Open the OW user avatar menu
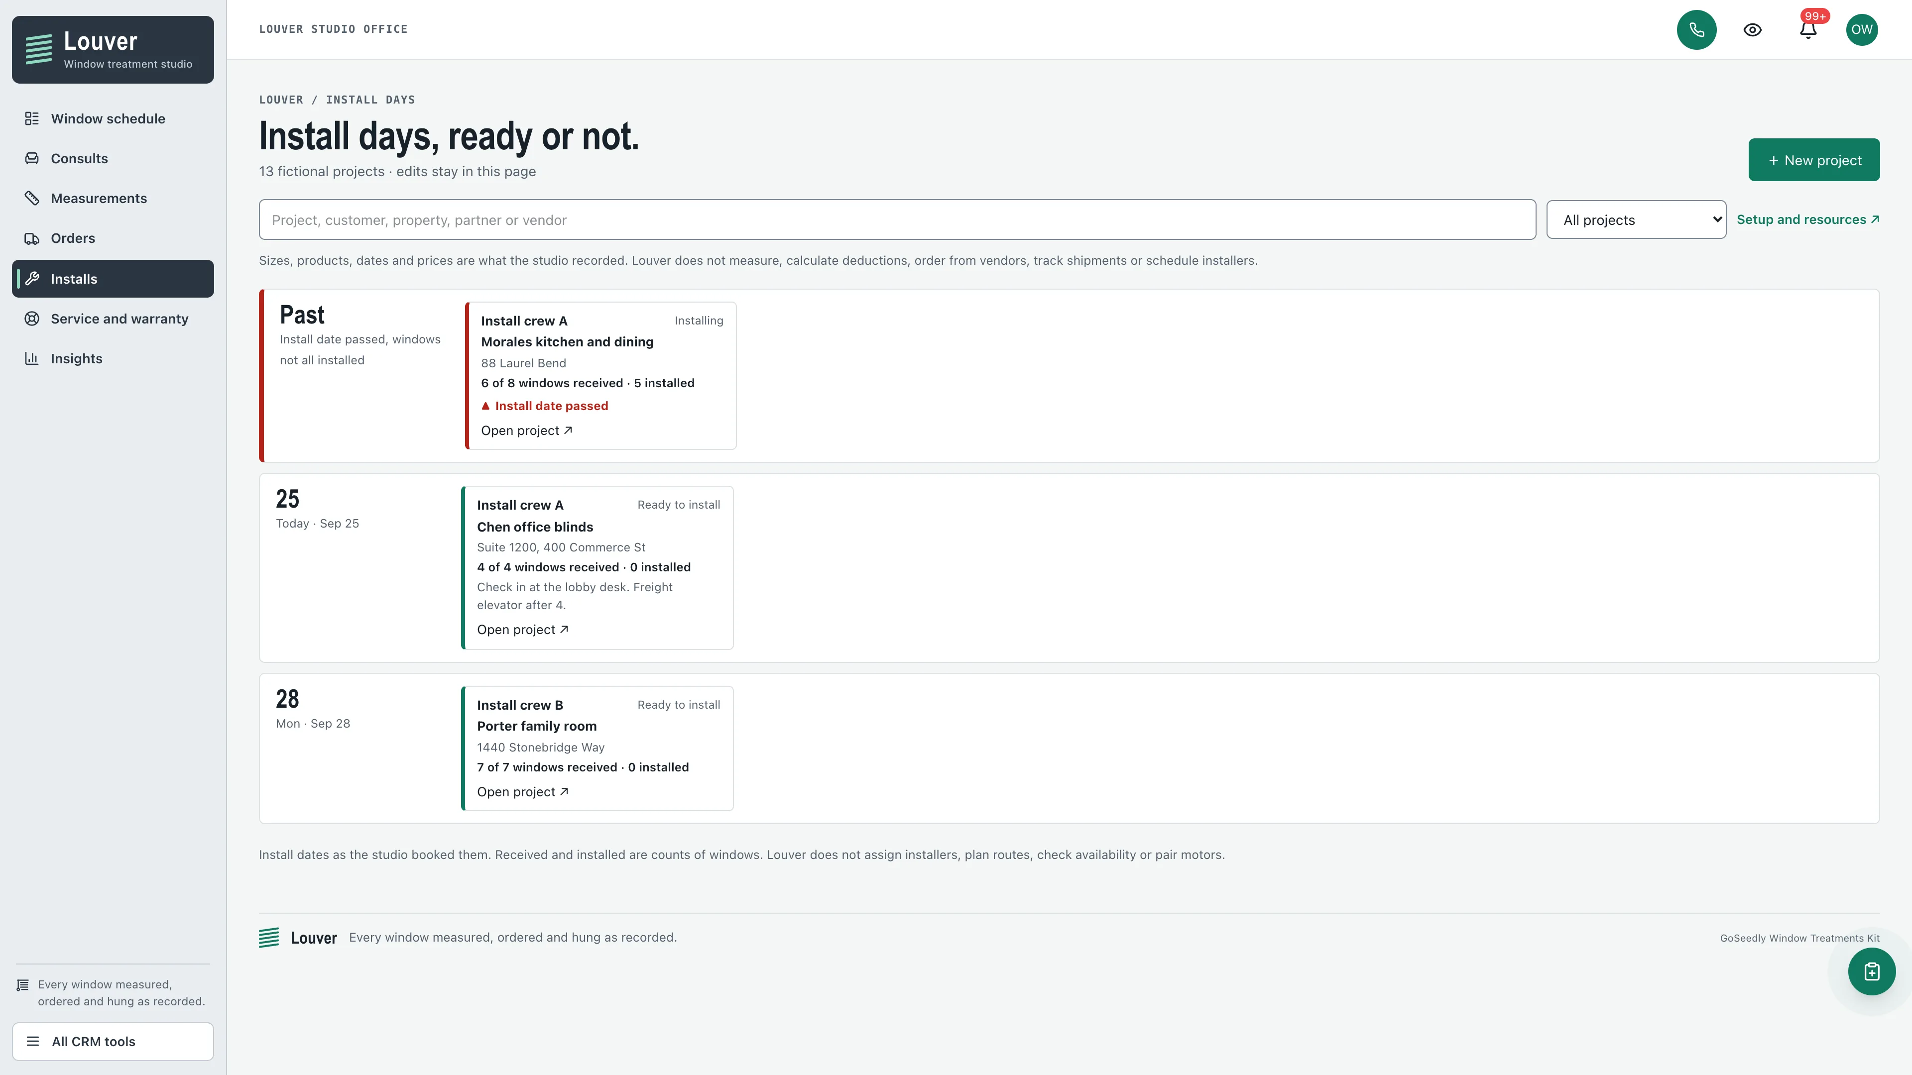The image size is (1912, 1075). [x=1862, y=30]
